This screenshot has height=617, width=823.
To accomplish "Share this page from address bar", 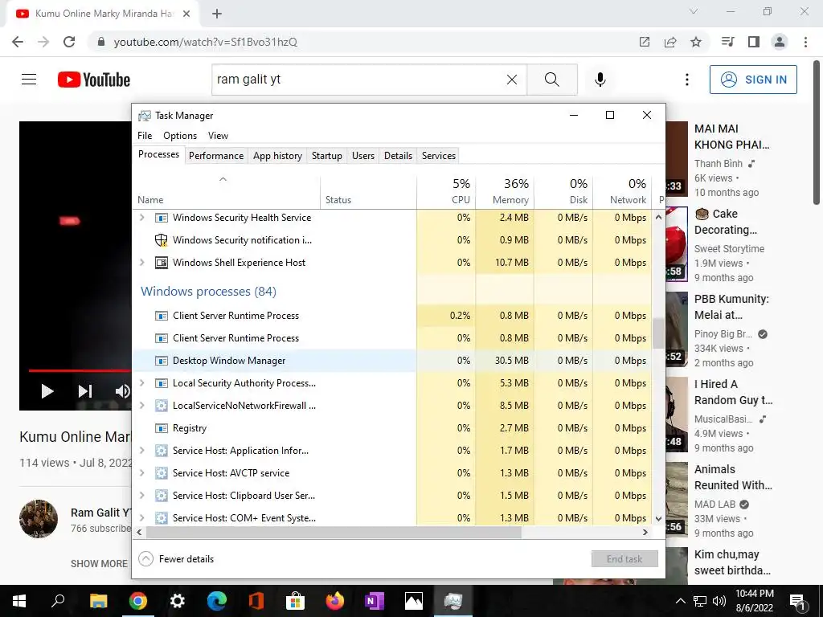I will (670, 42).
